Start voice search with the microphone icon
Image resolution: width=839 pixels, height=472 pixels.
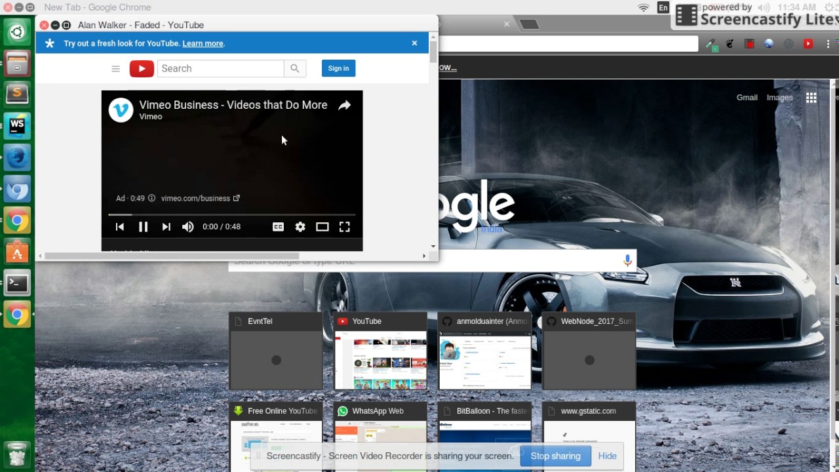pyautogui.click(x=627, y=260)
